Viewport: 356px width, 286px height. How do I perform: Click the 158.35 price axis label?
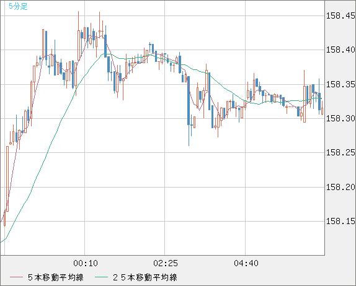point(340,84)
